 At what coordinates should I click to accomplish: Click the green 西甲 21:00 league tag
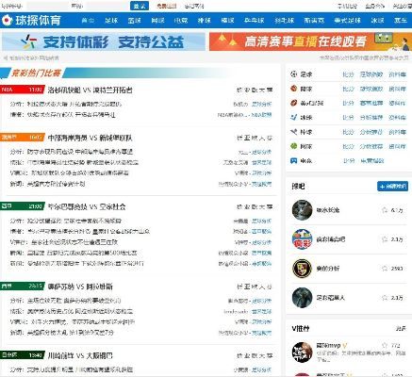[x=22, y=206]
